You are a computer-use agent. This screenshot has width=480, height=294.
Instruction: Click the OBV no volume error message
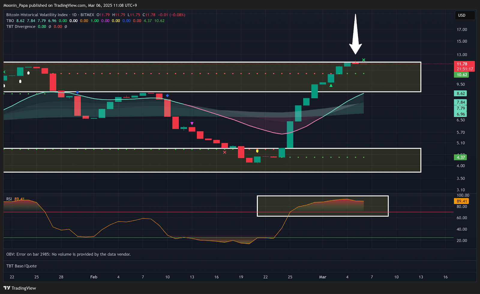68,254
